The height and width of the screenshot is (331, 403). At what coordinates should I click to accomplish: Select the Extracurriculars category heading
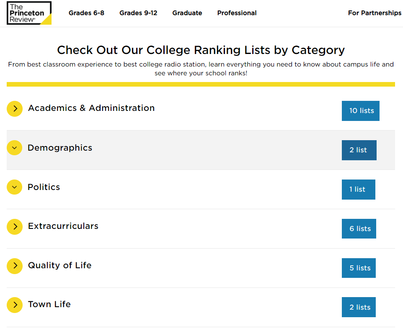(x=63, y=226)
